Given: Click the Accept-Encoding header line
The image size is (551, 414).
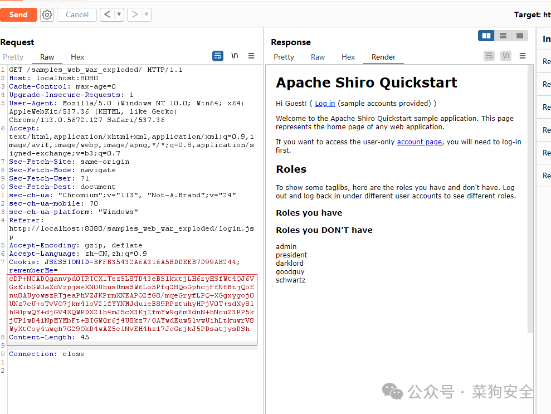Looking at the screenshot, I should click(76, 245).
